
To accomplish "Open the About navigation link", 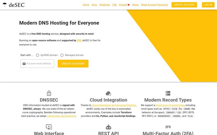I will (x=135, y=5).
